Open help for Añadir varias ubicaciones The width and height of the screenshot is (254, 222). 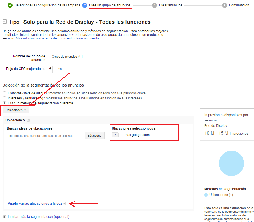64,204
